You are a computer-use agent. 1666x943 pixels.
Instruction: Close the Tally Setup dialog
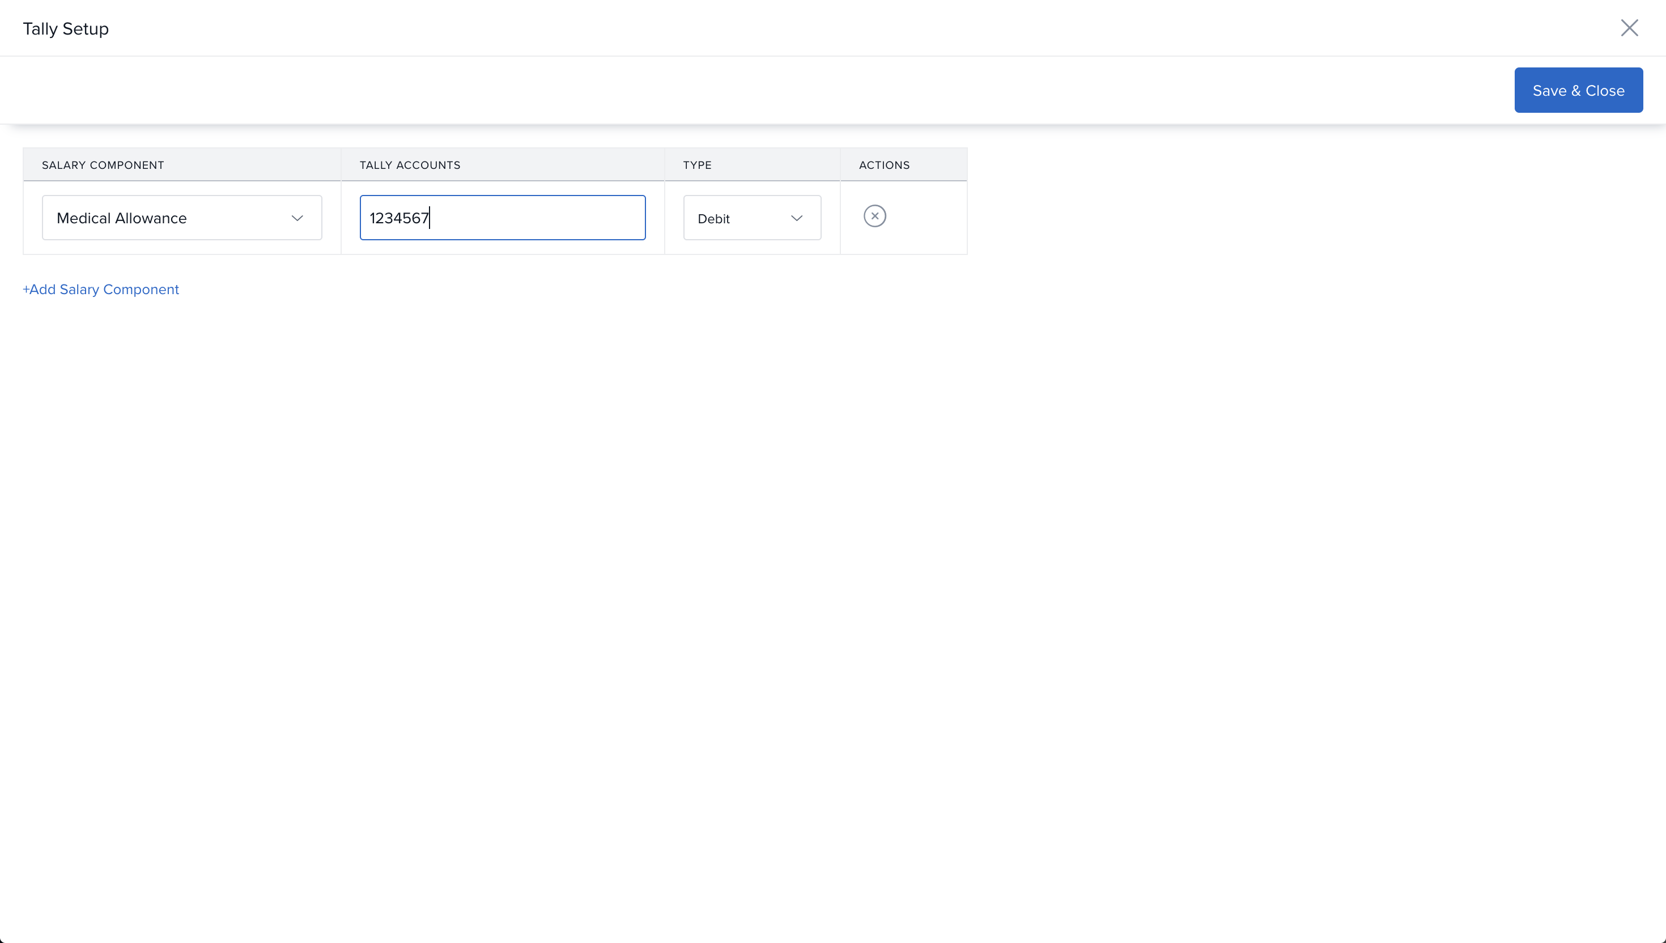click(x=1629, y=28)
